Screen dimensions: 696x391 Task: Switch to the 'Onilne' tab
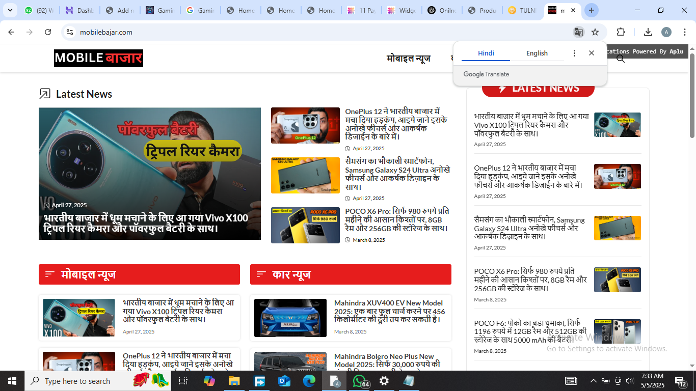[x=442, y=10]
